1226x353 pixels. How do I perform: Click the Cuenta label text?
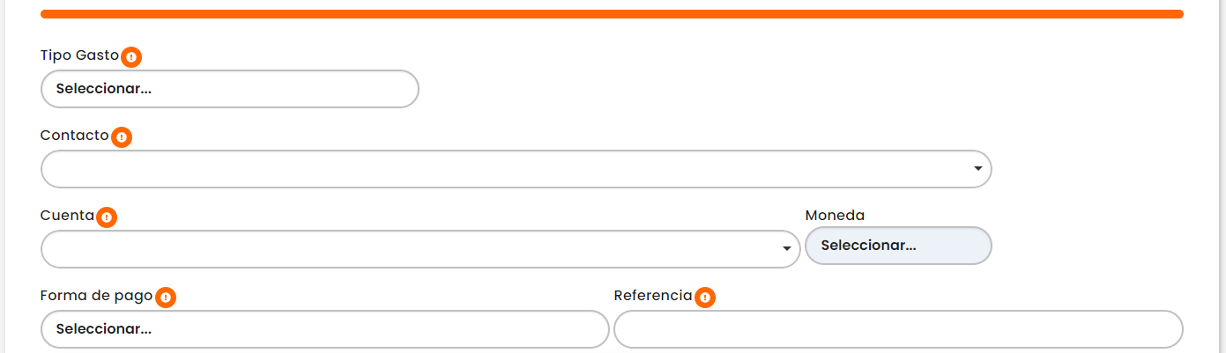67,216
